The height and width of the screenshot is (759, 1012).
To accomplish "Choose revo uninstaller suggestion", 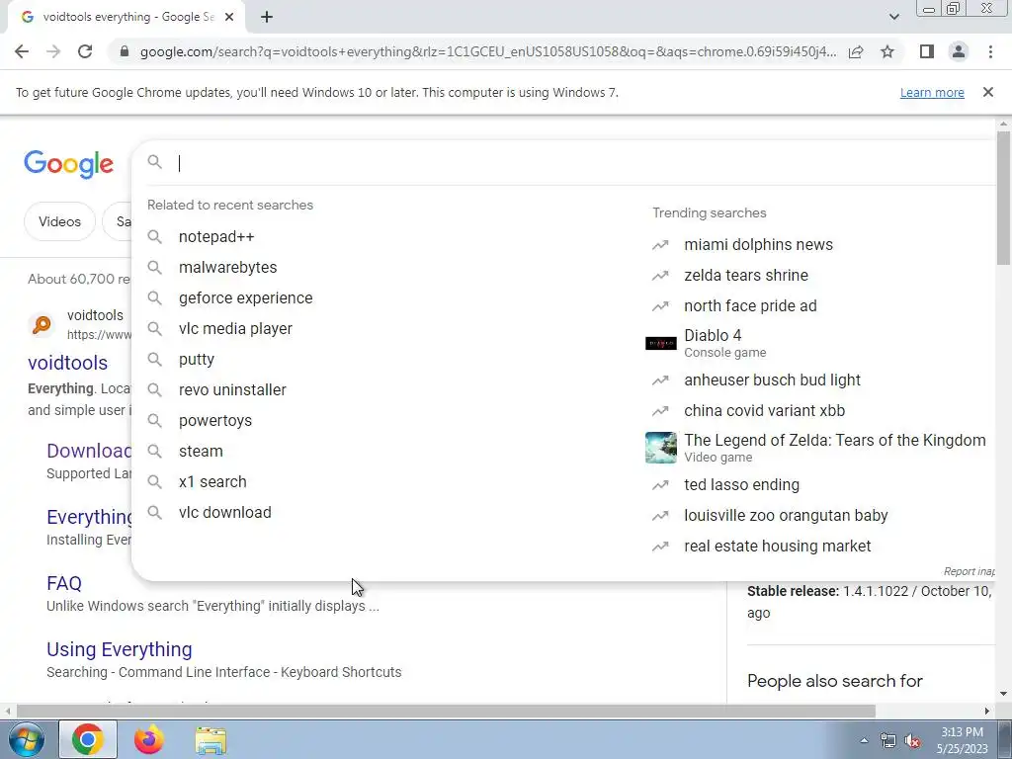I will (x=232, y=389).
